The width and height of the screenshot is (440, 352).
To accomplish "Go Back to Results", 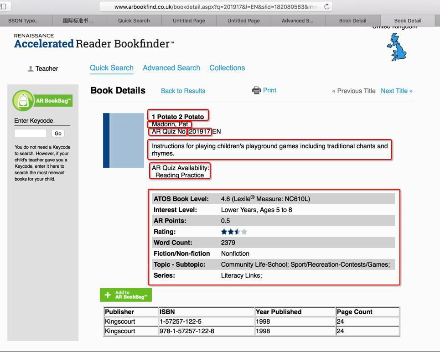I will click(183, 91).
